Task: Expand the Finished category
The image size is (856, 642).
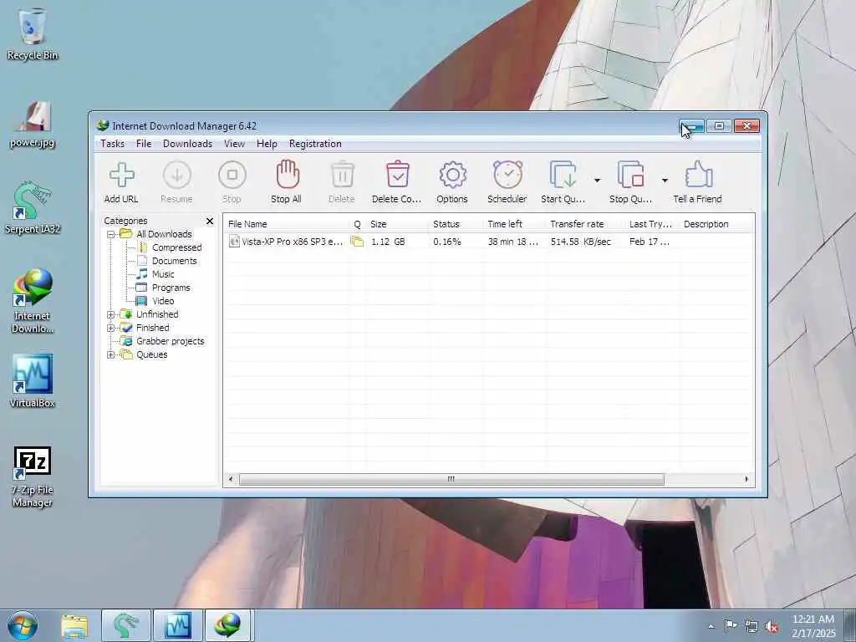Action: (111, 328)
